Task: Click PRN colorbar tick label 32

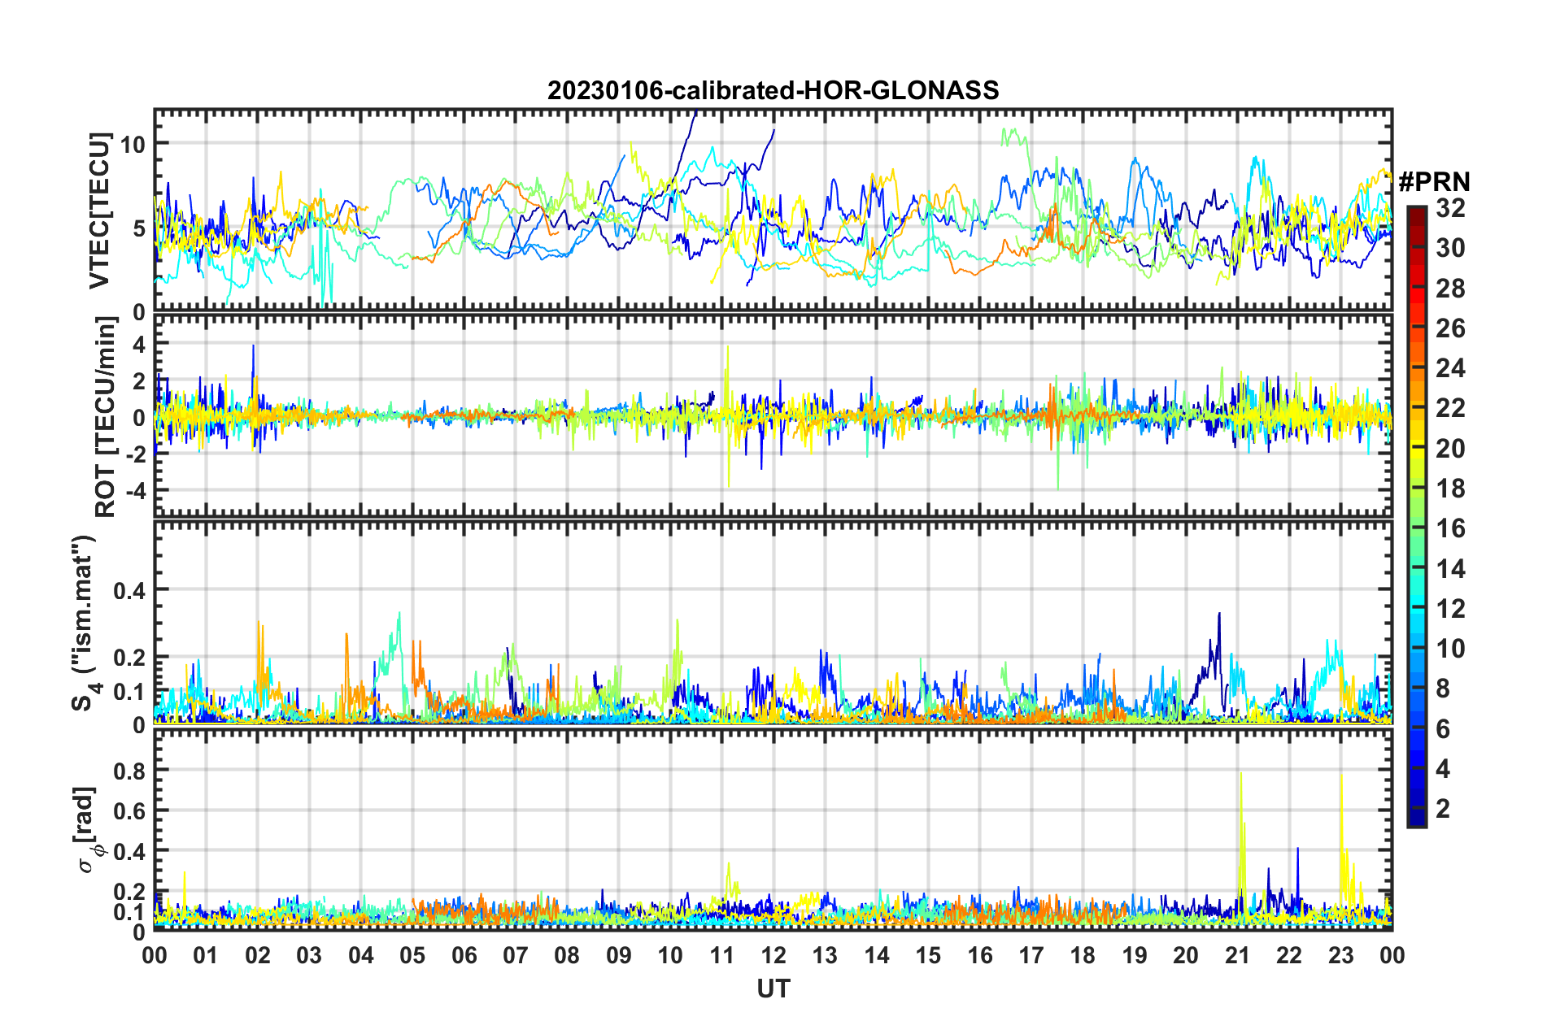Action: click(x=1450, y=208)
